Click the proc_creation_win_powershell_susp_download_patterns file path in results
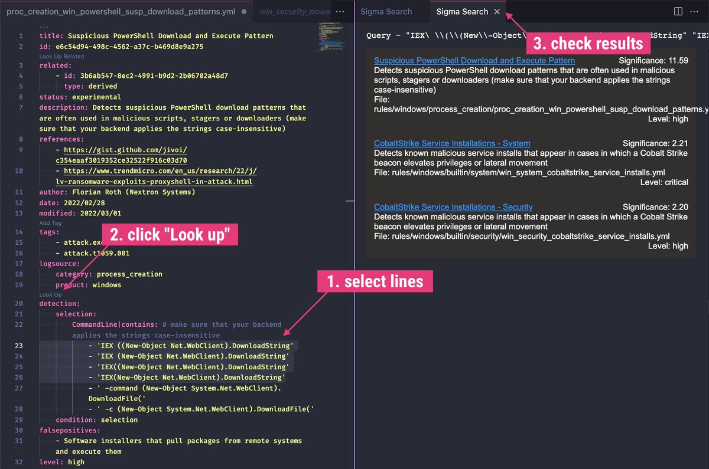709x469 pixels. 541,109
